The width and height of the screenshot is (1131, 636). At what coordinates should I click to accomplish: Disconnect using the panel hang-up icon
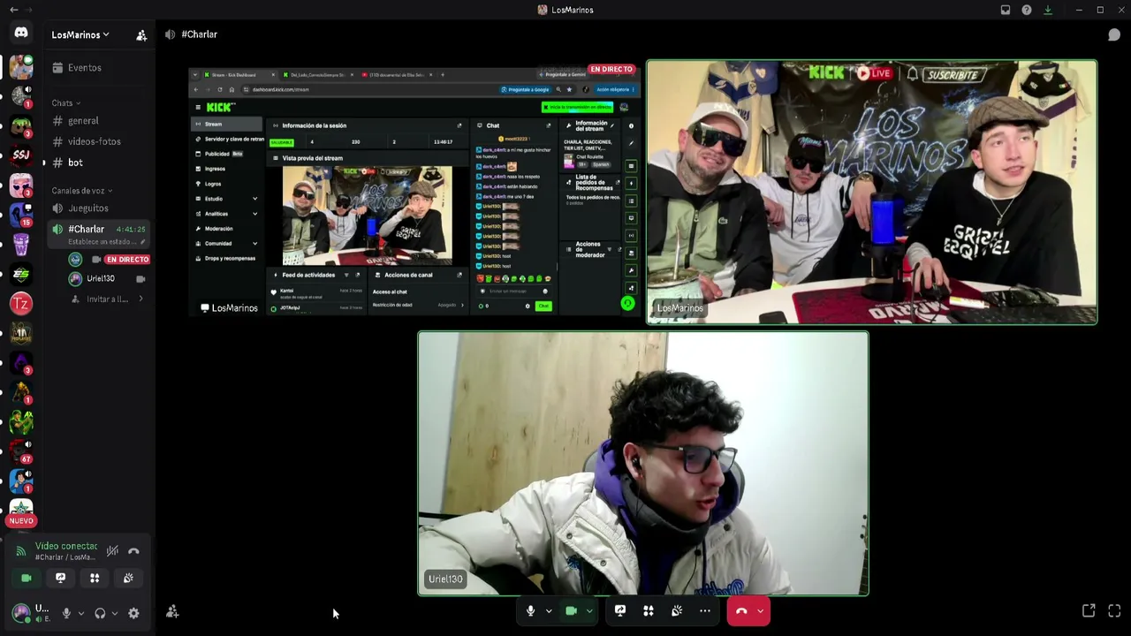coord(133,551)
